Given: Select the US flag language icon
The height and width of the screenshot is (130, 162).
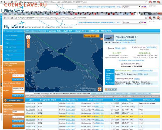Looking at the screenshot, I should pyautogui.click(x=142, y=22).
